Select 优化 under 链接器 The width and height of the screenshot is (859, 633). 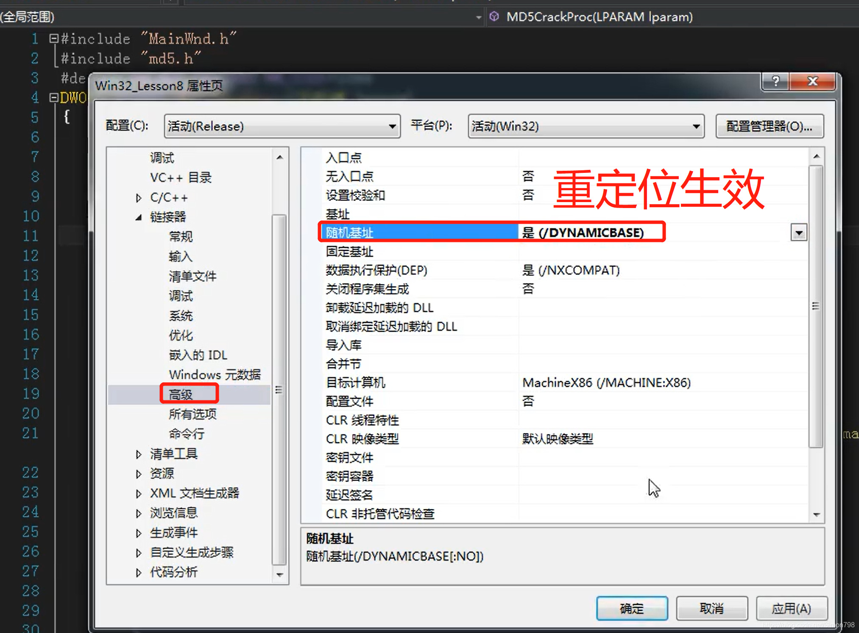pos(181,336)
